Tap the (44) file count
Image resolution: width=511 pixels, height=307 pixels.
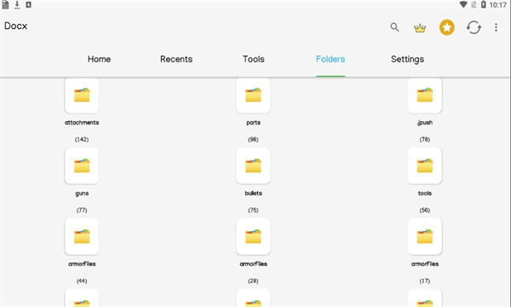click(82, 281)
